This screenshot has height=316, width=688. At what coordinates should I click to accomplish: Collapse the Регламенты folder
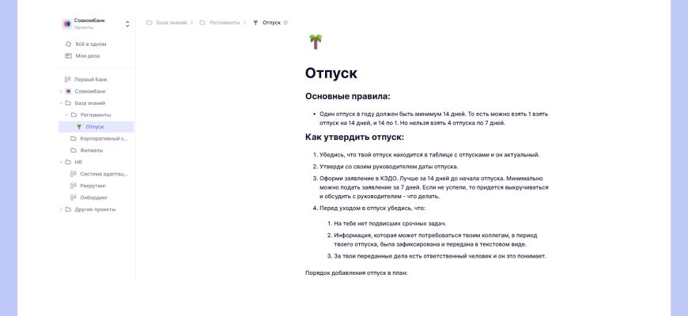coord(66,115)
